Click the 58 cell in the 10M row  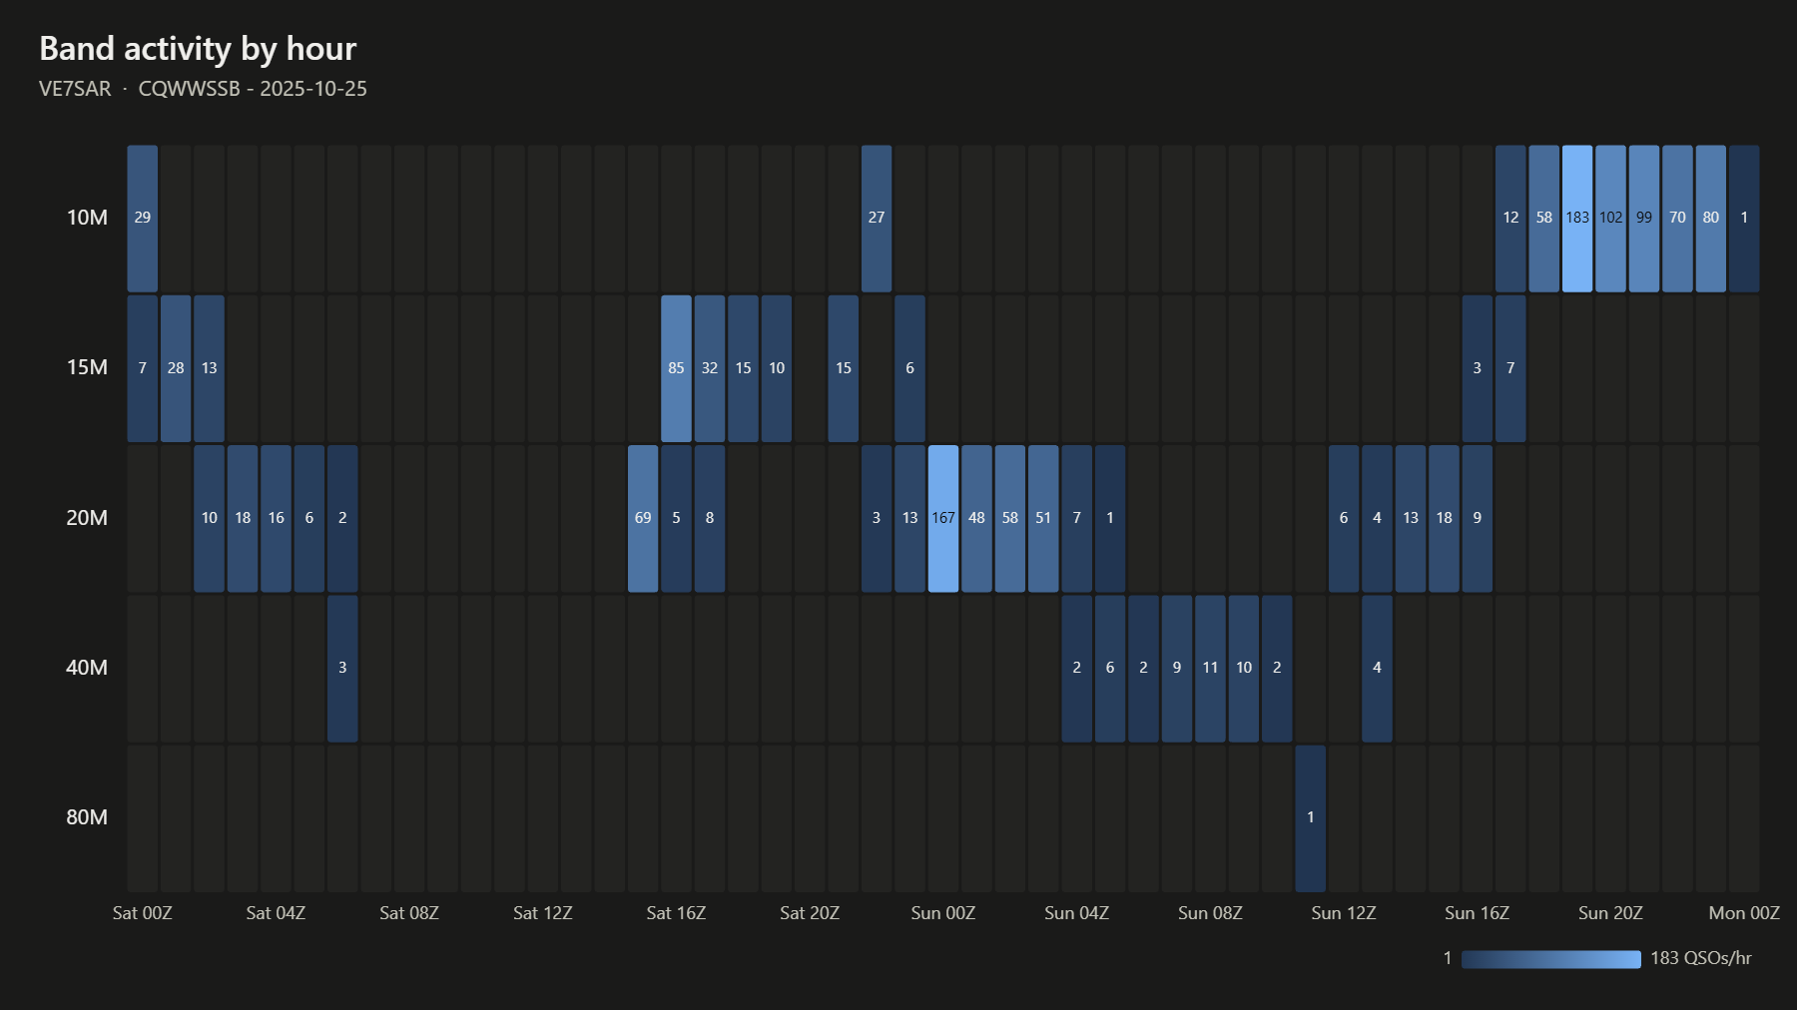coord(1544,219)
